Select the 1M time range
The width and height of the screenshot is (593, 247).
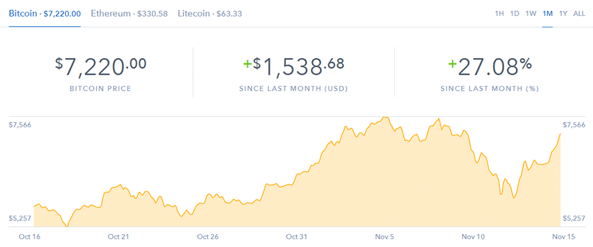click(x=547, y=14)
